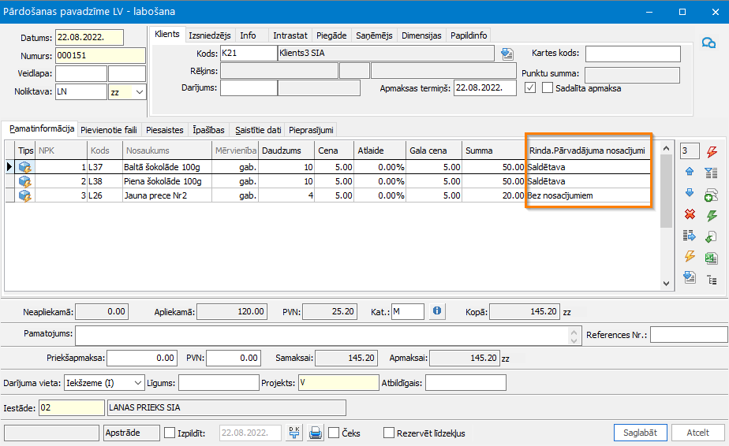Click the blue move row down arrow
The height and width of the screenshot is (446, 729).
(688, 193)
